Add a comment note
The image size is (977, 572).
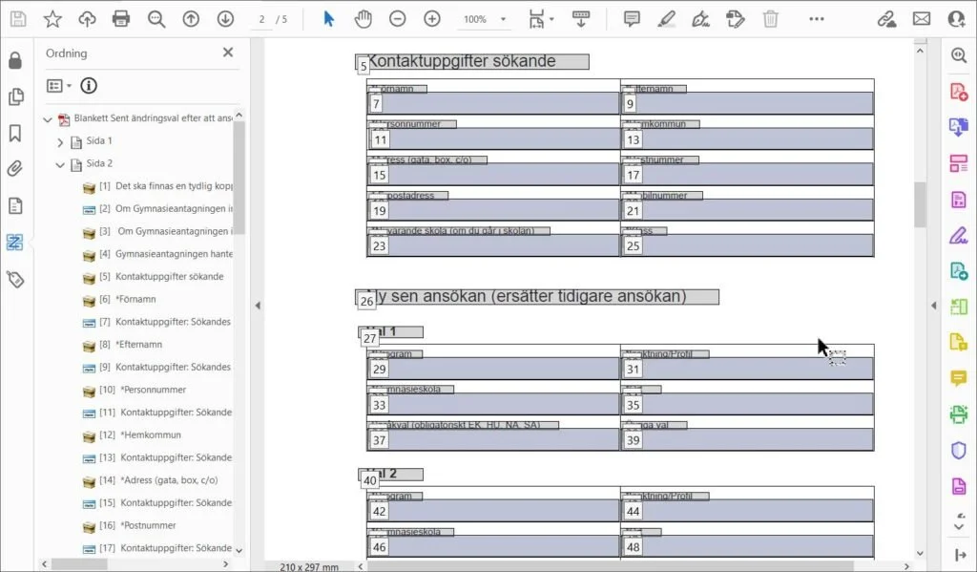(x=632, y=19)
